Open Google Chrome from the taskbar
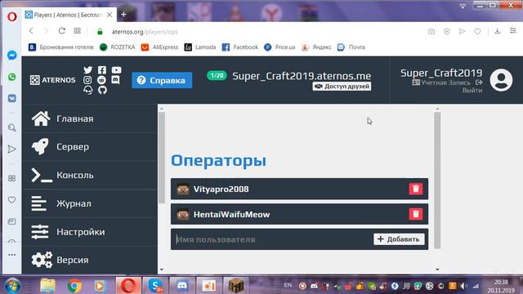 pyautogui.click(x=74, y=286)
